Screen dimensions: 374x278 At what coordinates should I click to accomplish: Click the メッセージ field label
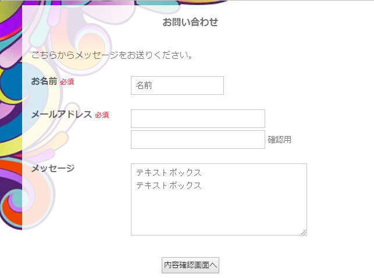click(x=53, y=168)
